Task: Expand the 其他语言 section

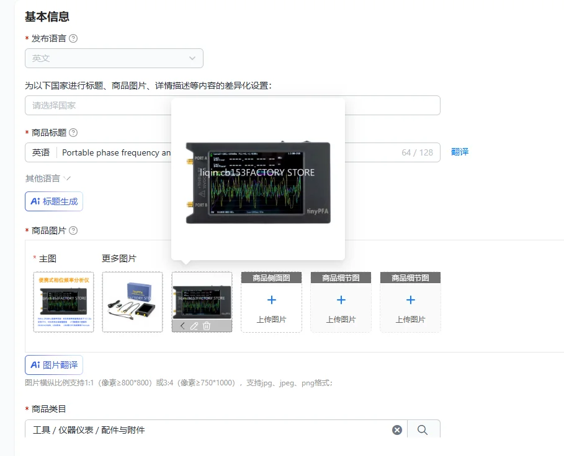Action: coord(48,178)
